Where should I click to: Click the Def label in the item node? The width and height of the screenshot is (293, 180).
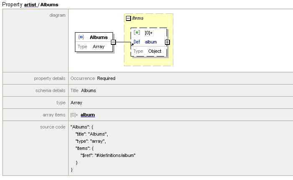137,42
